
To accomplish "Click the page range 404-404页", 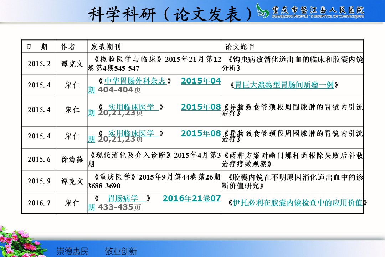I will [x=119, y=90].
